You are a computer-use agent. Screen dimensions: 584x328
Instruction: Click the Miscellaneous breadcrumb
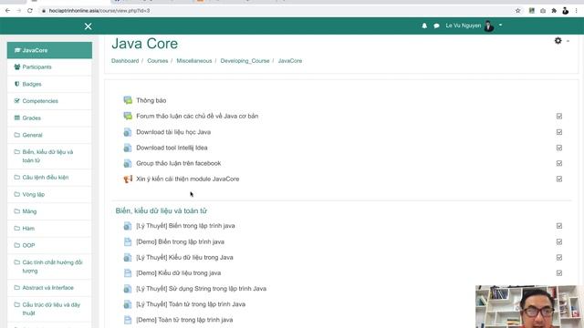click(x=194, y=61)
